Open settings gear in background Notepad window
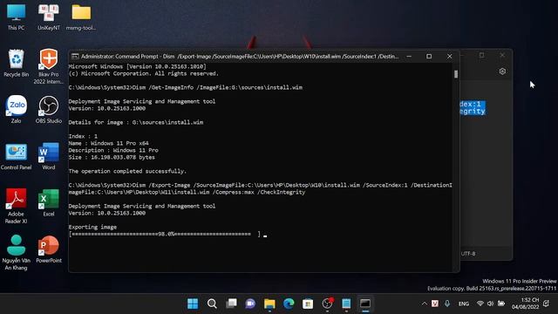The height and width of the screenshot is (314, 558). coord(502,72)
